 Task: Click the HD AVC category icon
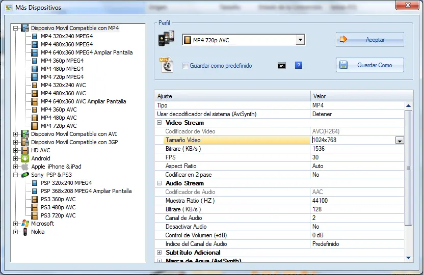(x=25, y=150)
